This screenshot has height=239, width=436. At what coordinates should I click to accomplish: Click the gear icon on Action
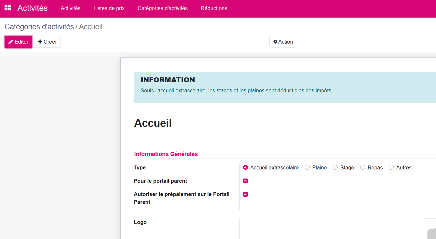pos(275,42)
